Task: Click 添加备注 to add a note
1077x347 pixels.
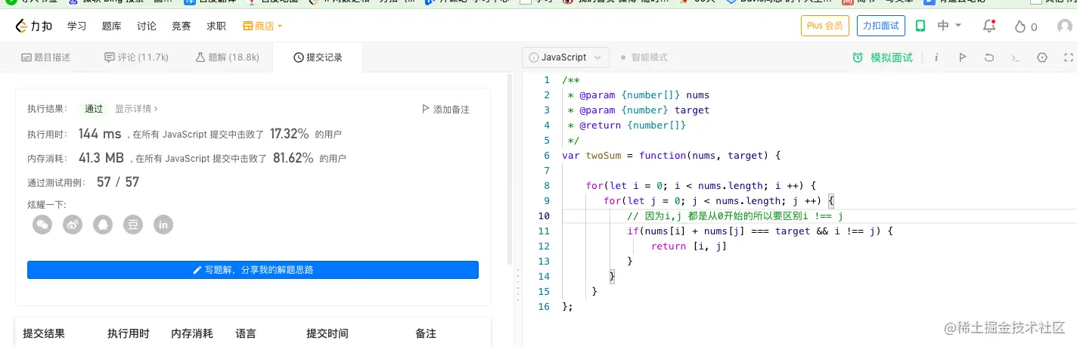Action: click(x=445, y=110)
